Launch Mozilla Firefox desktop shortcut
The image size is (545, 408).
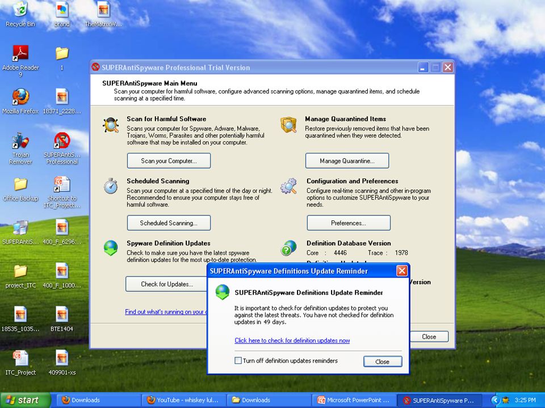20,96
